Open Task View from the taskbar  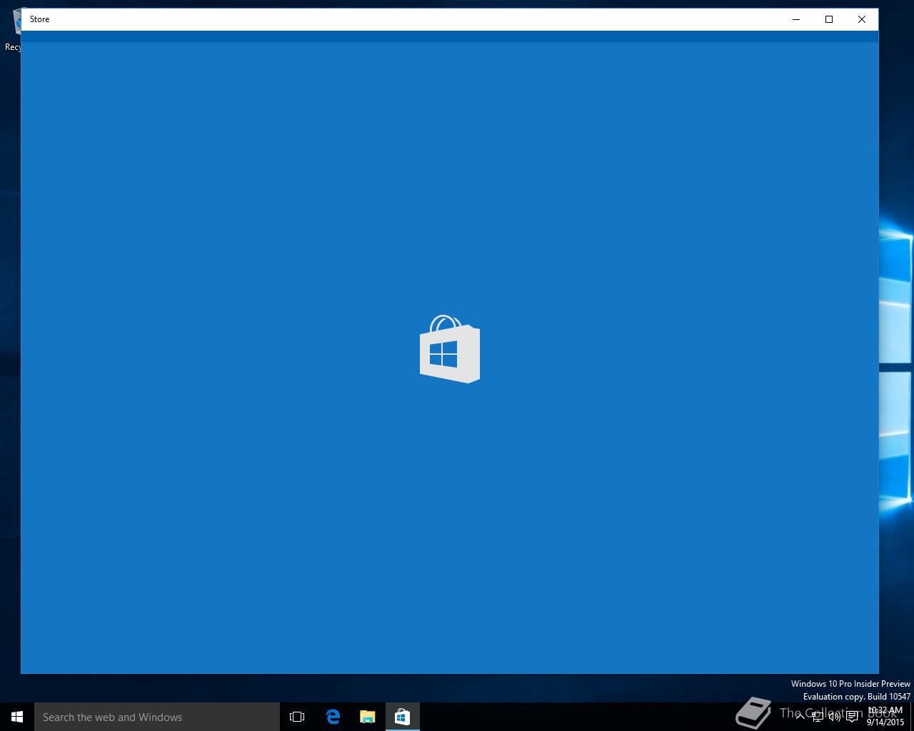(x=297, y=717)
